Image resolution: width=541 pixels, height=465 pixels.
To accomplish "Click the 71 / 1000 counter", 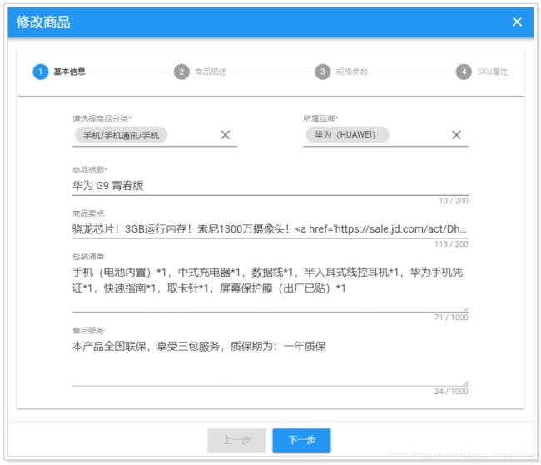I will click(451, 317).
